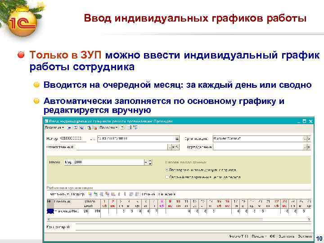This screenshot has height=243, width=324.
Task: Click the Подбор button in the employees toolbar
Action: (x=78, y=194)
